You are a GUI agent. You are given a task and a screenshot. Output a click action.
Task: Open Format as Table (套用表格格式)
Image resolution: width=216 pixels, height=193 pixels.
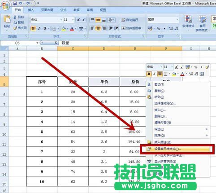[x=203, y=23]
